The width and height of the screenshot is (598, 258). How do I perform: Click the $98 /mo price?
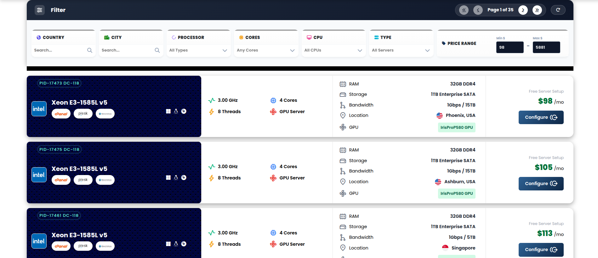coord(551,101)
